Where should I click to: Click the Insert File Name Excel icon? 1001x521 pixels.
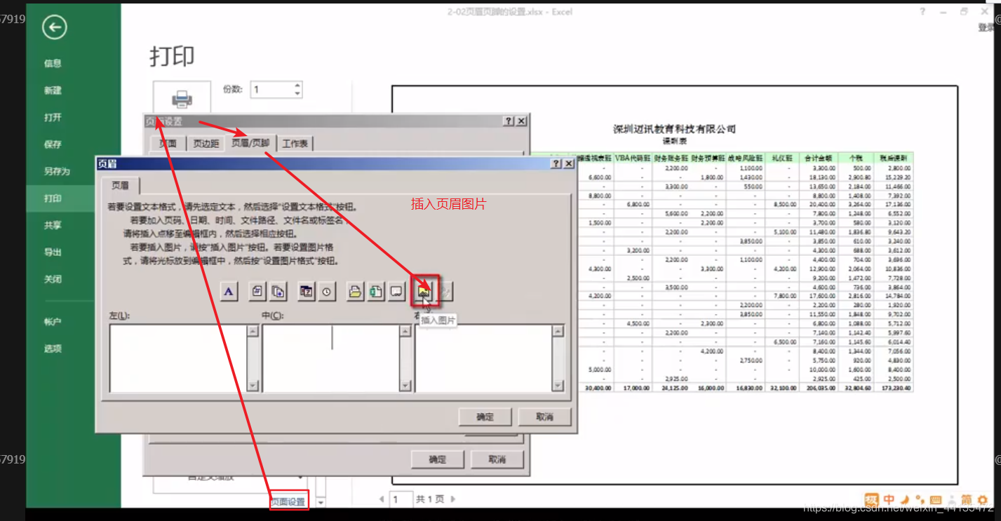click(x=376, y=292)
